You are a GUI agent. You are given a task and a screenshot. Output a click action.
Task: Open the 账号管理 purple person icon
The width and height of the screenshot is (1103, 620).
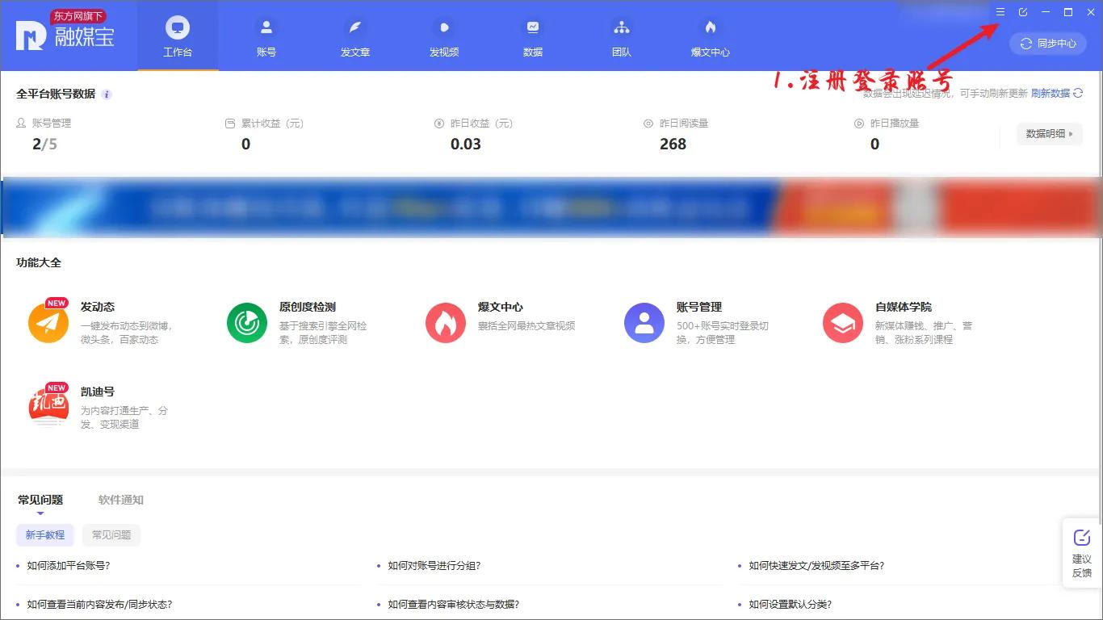pyautogui.click(x=644, y=323)
